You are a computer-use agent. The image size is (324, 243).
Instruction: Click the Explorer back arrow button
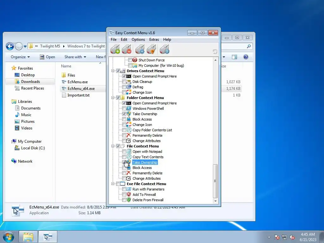10,46
